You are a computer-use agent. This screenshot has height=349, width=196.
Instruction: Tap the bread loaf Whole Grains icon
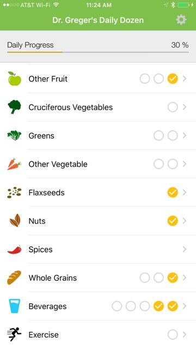point(14,278)
